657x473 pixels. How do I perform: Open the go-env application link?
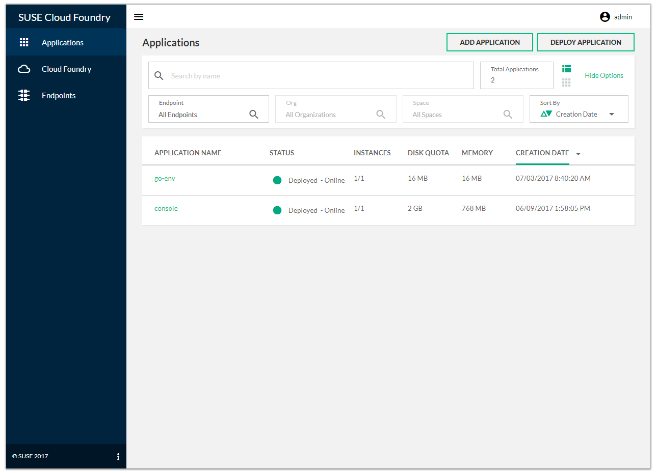165,178
